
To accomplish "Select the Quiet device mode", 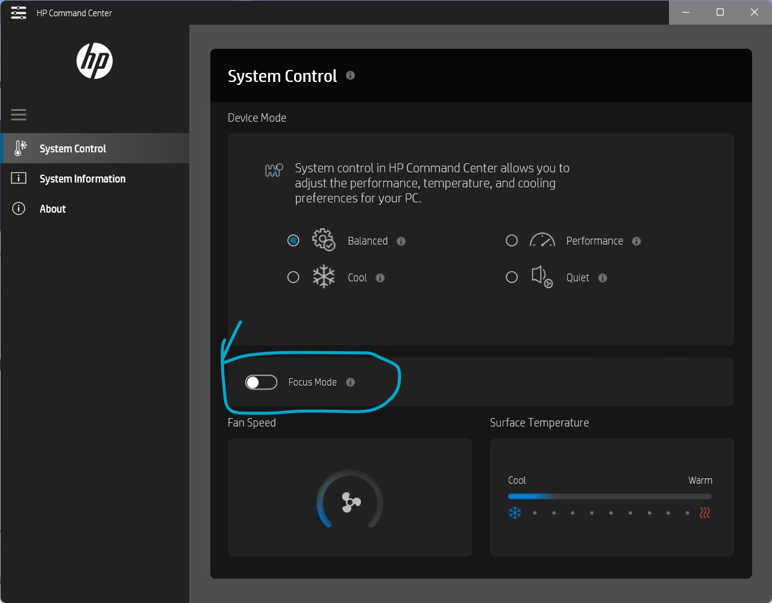I will [512, 277].
